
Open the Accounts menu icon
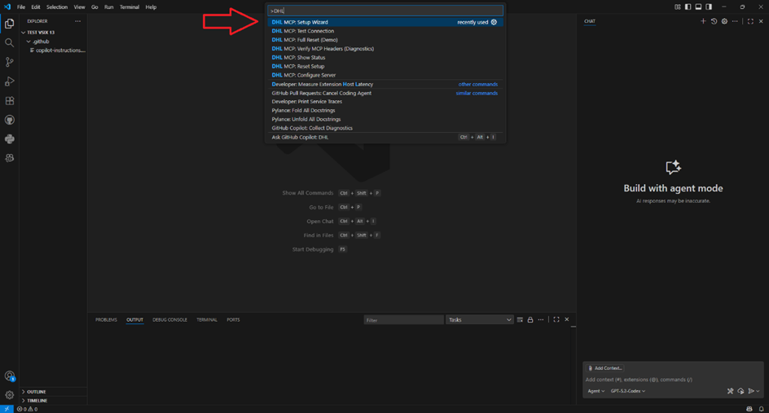(9, 376)
